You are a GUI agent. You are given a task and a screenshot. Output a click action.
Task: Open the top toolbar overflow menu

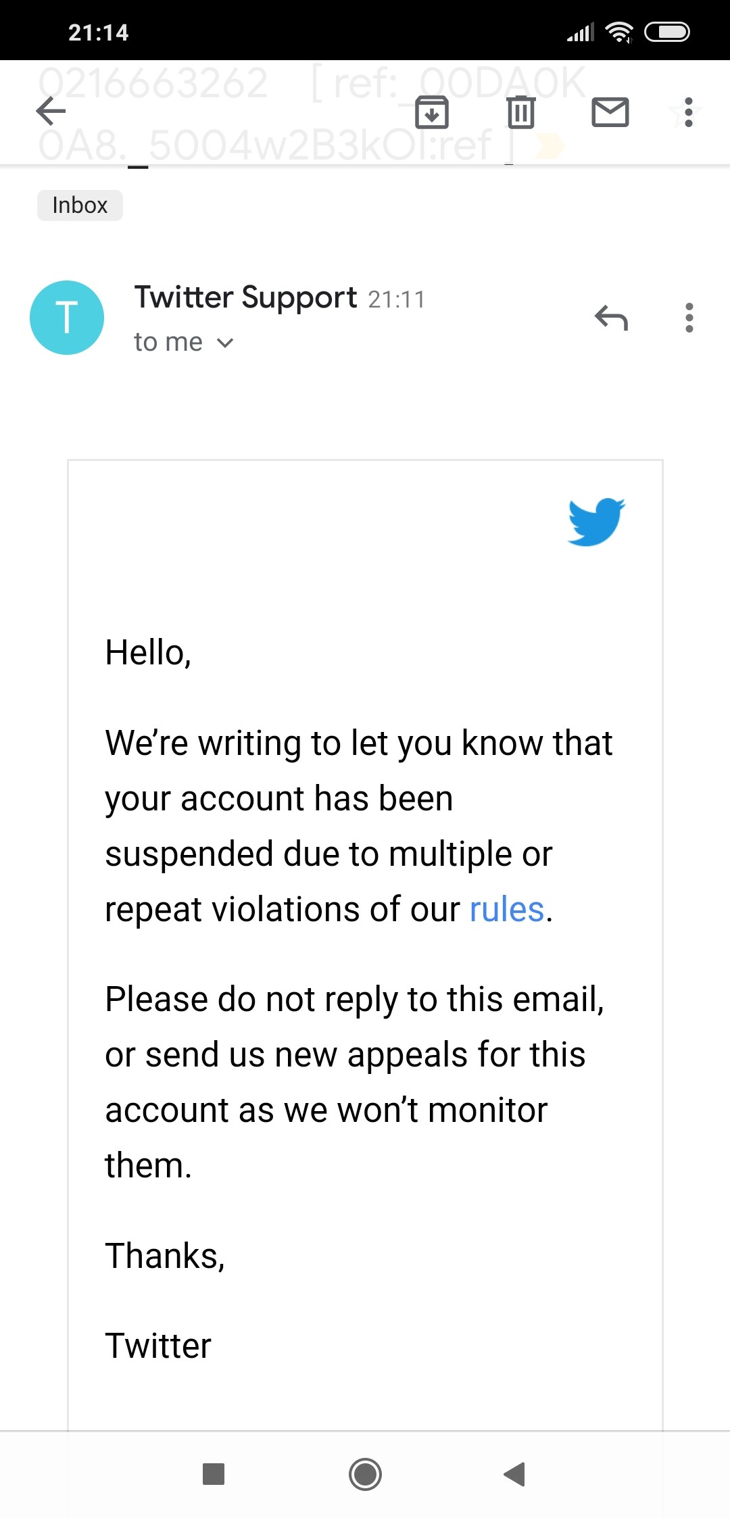[x=689, y=112]
